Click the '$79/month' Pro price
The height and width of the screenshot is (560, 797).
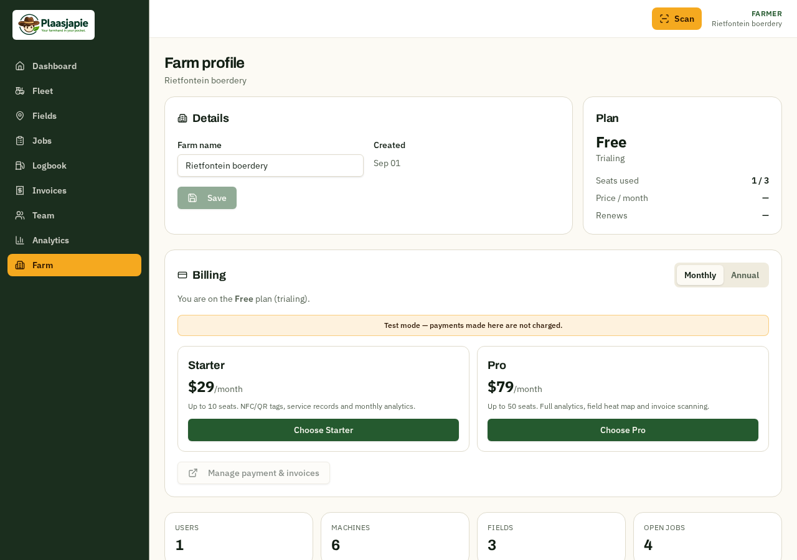(515, 387)
